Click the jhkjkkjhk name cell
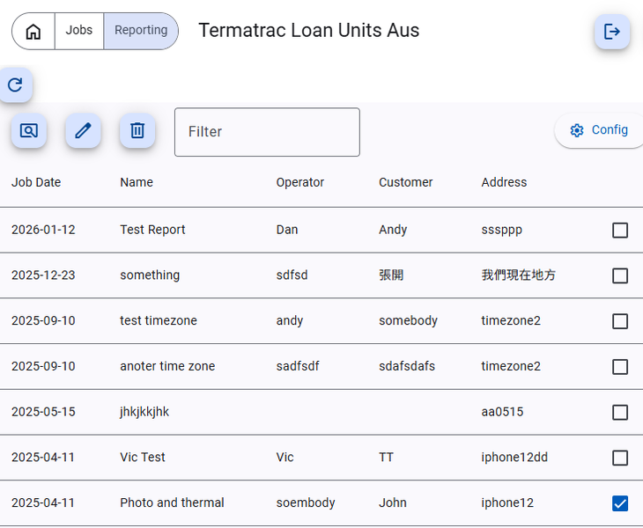Screen dimensions: 643x528 point(144,412)
